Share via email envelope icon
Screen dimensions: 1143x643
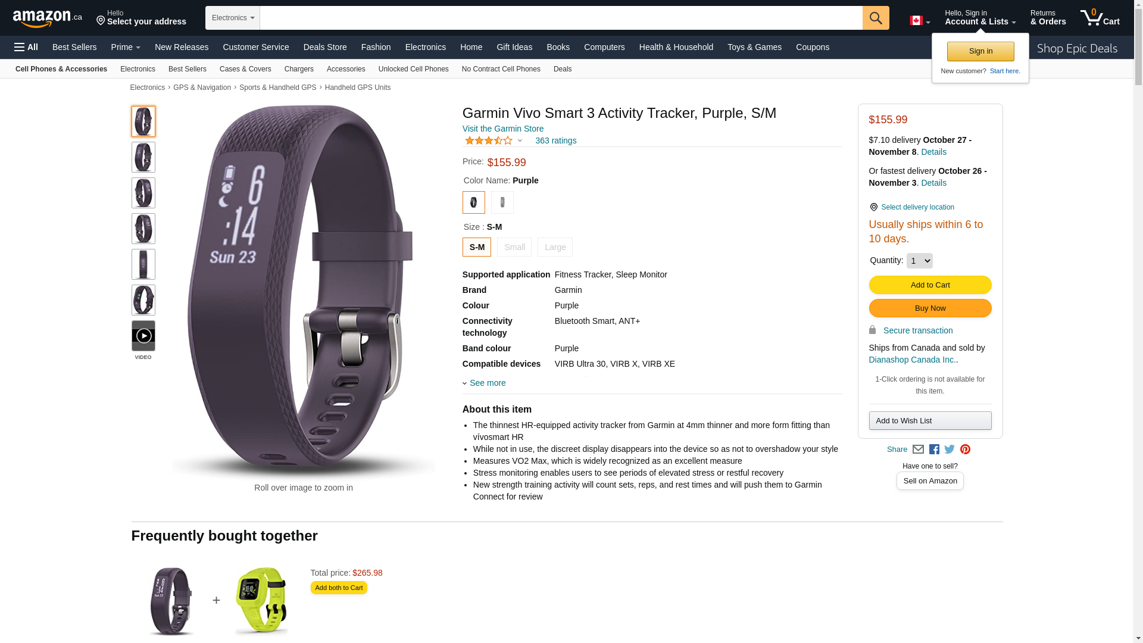pos(918,450)
